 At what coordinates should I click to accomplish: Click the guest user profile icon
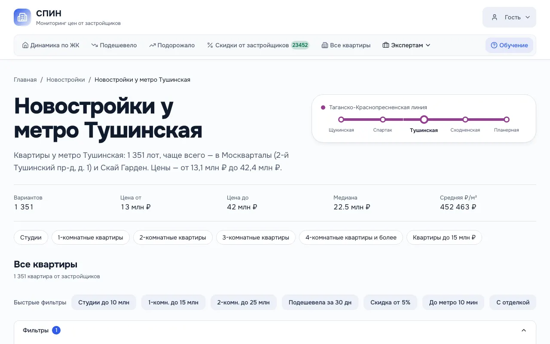(495, 17)
